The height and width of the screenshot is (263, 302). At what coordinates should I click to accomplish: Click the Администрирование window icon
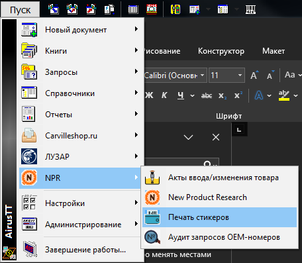click(29, 224)
